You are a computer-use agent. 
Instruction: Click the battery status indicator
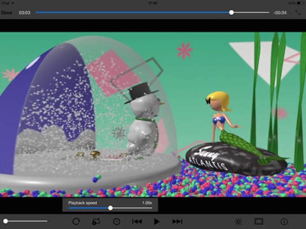pyautogui.click(x=296, y=3)
